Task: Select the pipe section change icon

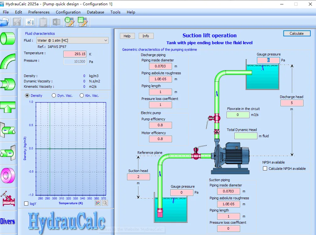Action: click(x=8, y=84)
